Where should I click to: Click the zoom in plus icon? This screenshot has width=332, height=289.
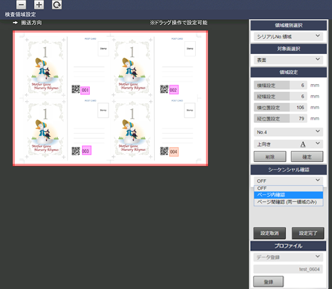[39, 4]
